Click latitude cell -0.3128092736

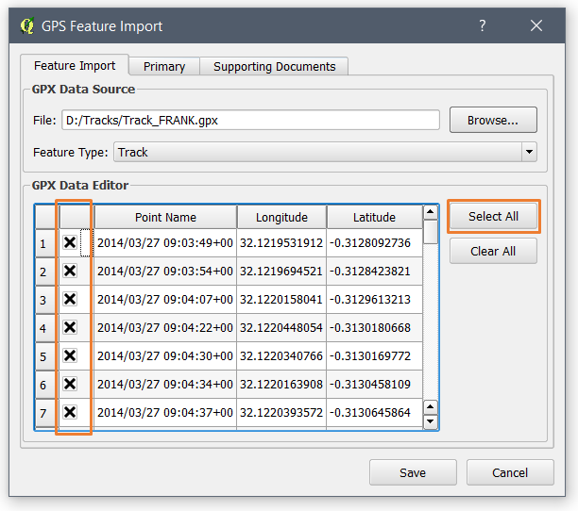pos(375,243)
